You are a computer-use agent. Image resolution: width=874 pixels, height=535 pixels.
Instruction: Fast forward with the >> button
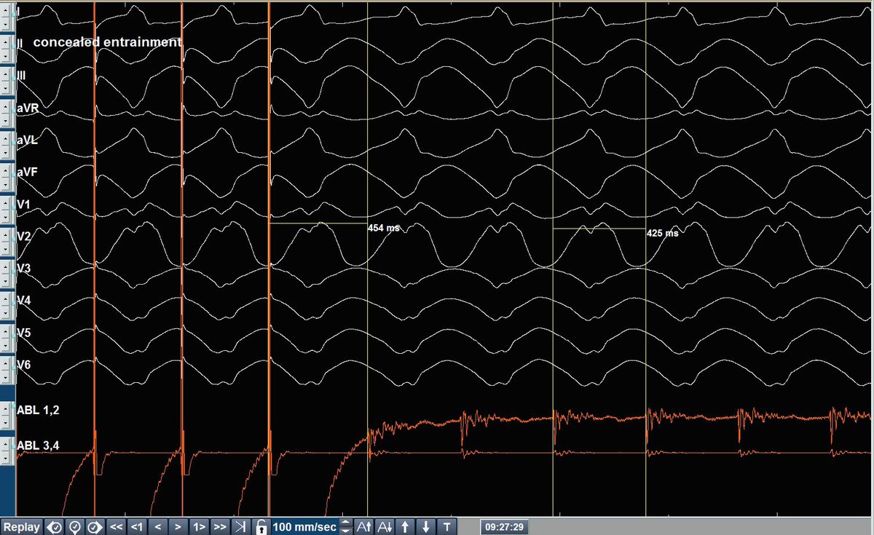219,527
